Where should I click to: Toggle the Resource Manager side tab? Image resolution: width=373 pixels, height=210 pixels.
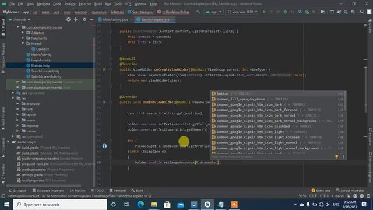pyautogui.click(x=3, y=58)
